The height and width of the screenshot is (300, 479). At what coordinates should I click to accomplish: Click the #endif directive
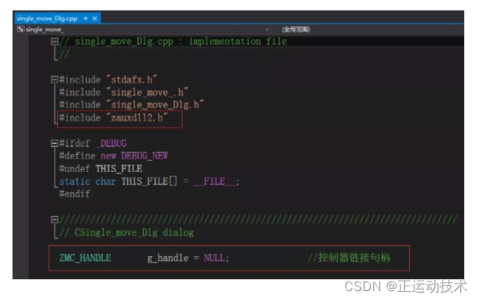[74, 194]
